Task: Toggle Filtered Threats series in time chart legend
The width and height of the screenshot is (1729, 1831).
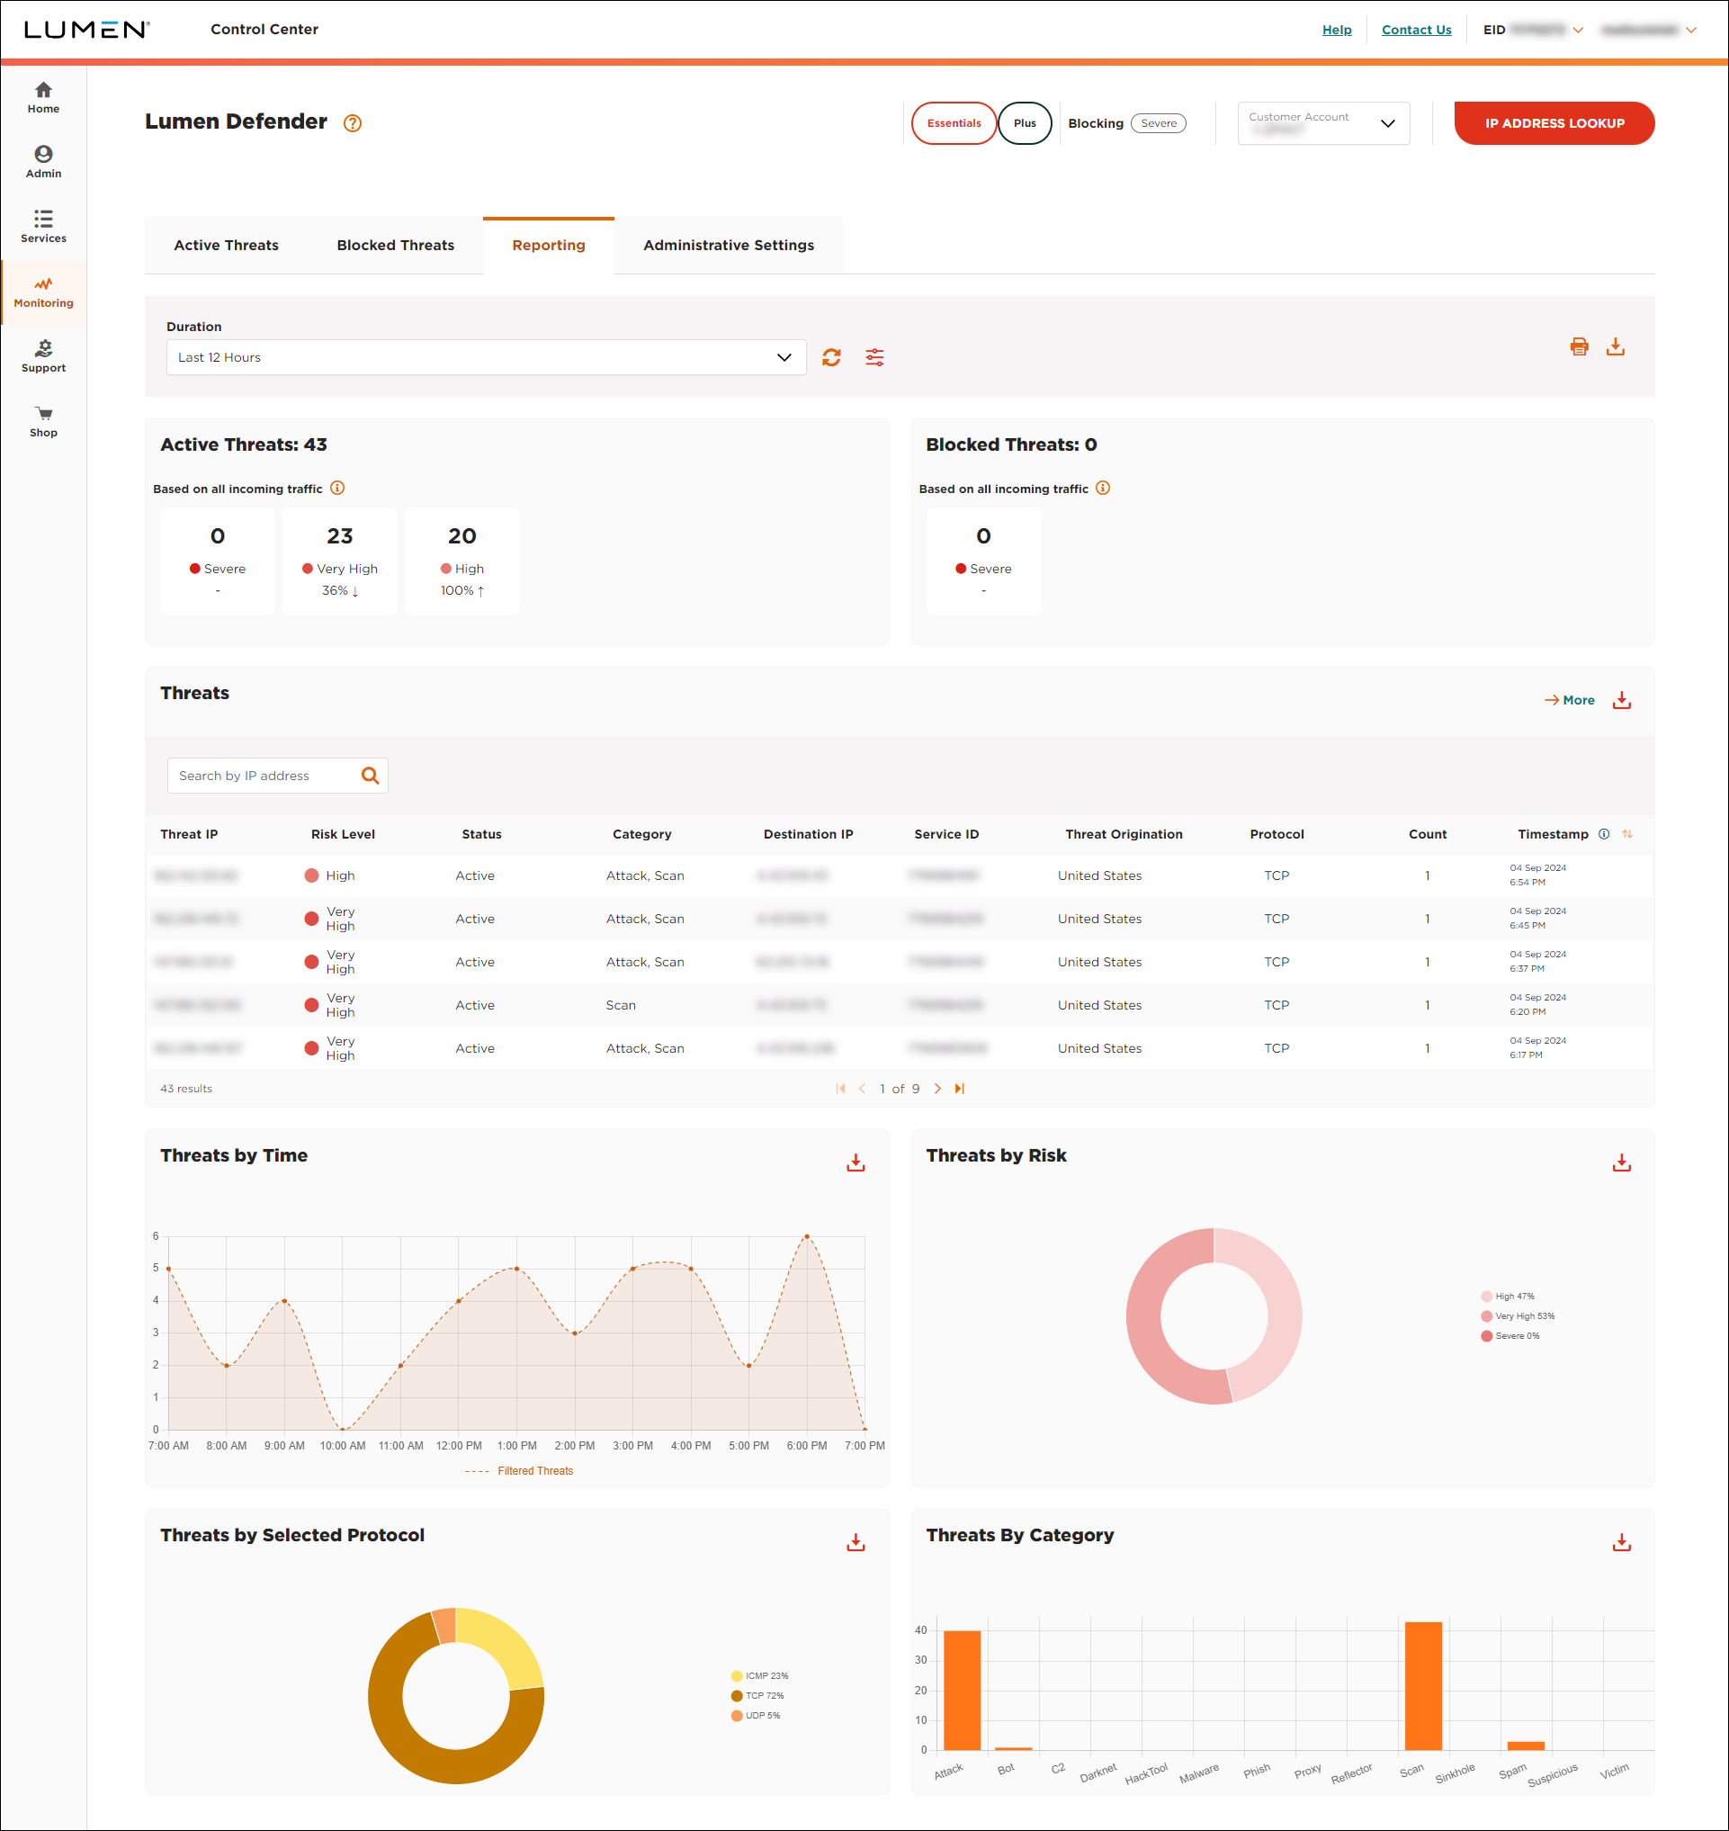Action: click(520, 1471)
